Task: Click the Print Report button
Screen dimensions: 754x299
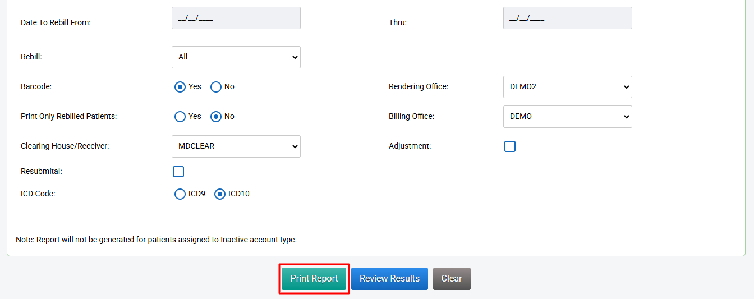Action: coord(314,279)
